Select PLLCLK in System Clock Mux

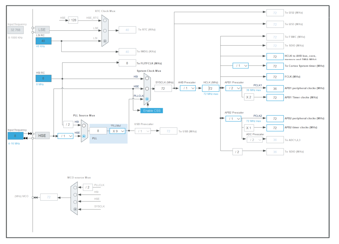click(147, 99)
